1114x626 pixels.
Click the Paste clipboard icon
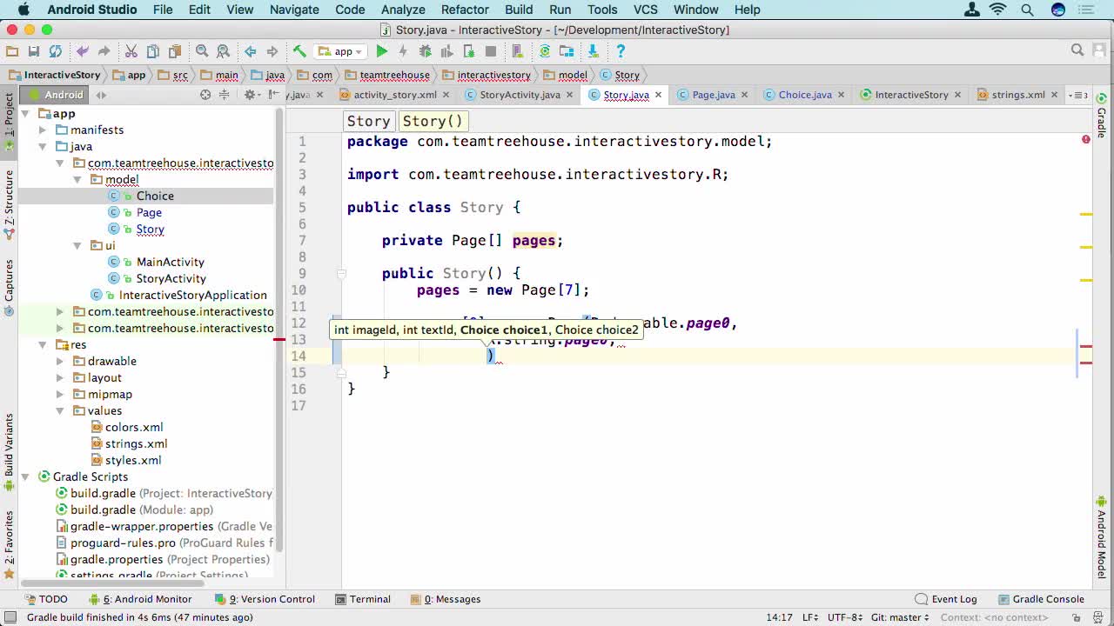pos(175,51)
